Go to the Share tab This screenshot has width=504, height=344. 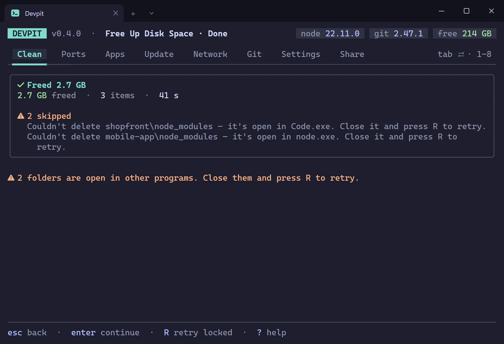coord(352,54)
